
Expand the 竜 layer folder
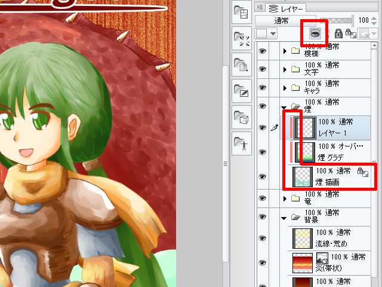pyautogui.click(x=285, y=199)
